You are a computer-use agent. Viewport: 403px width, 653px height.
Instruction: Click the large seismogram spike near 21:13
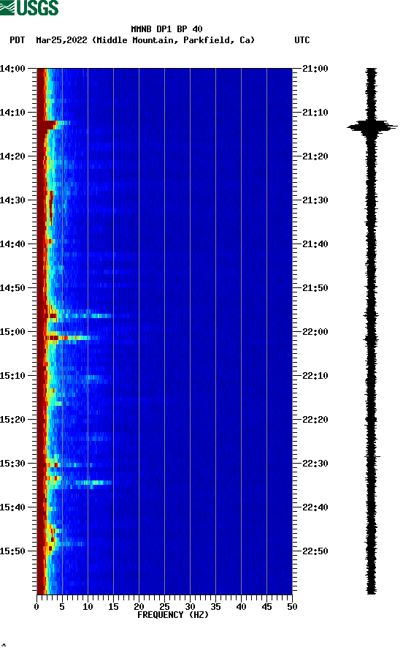click(x=372, y=127)
